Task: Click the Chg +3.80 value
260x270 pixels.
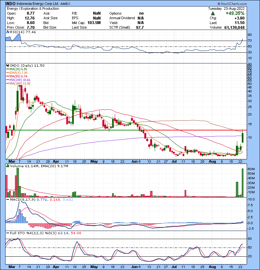Action: coord(239,18)
